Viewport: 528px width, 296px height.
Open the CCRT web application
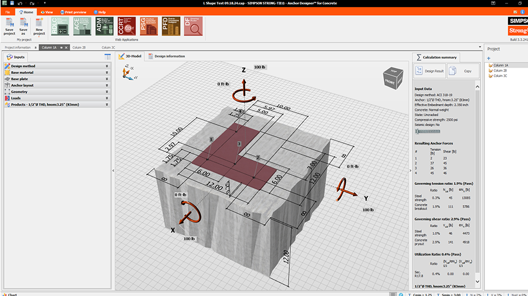click(x=127, y=26)
